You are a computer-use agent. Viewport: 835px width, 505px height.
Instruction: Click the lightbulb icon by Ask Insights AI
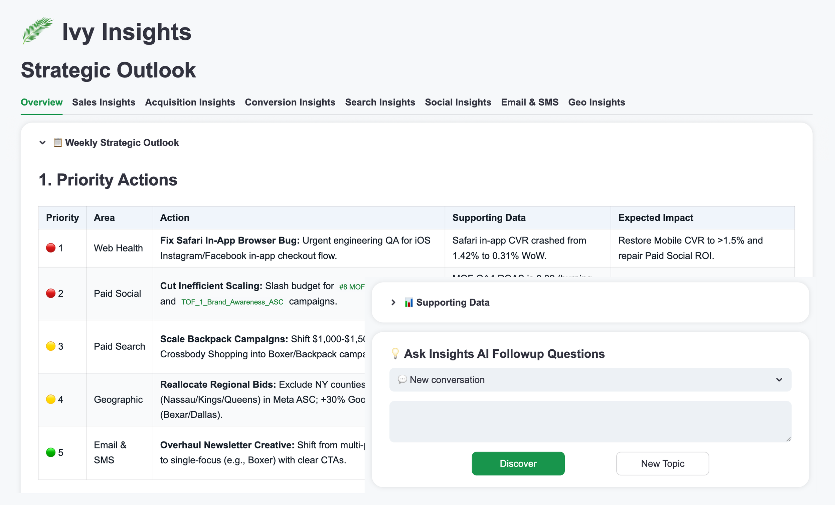[x=395, y=354]
